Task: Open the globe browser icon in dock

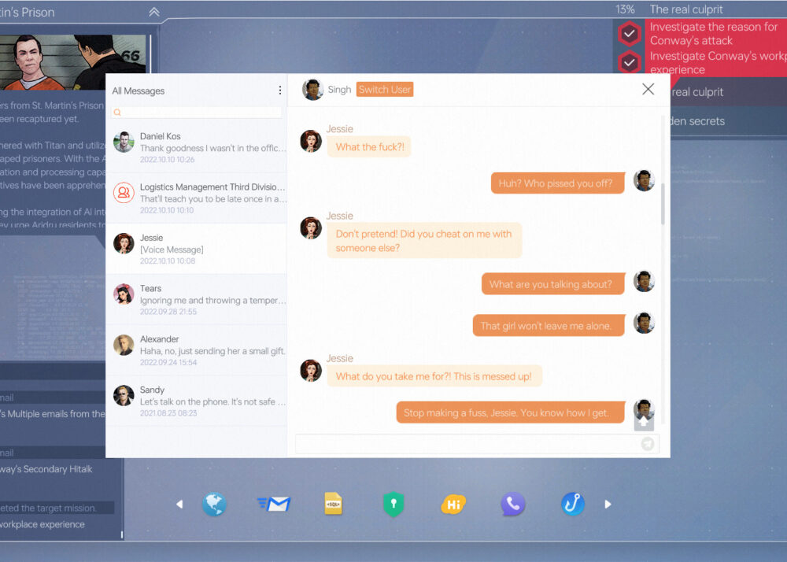Action: (x=214, y=504)
